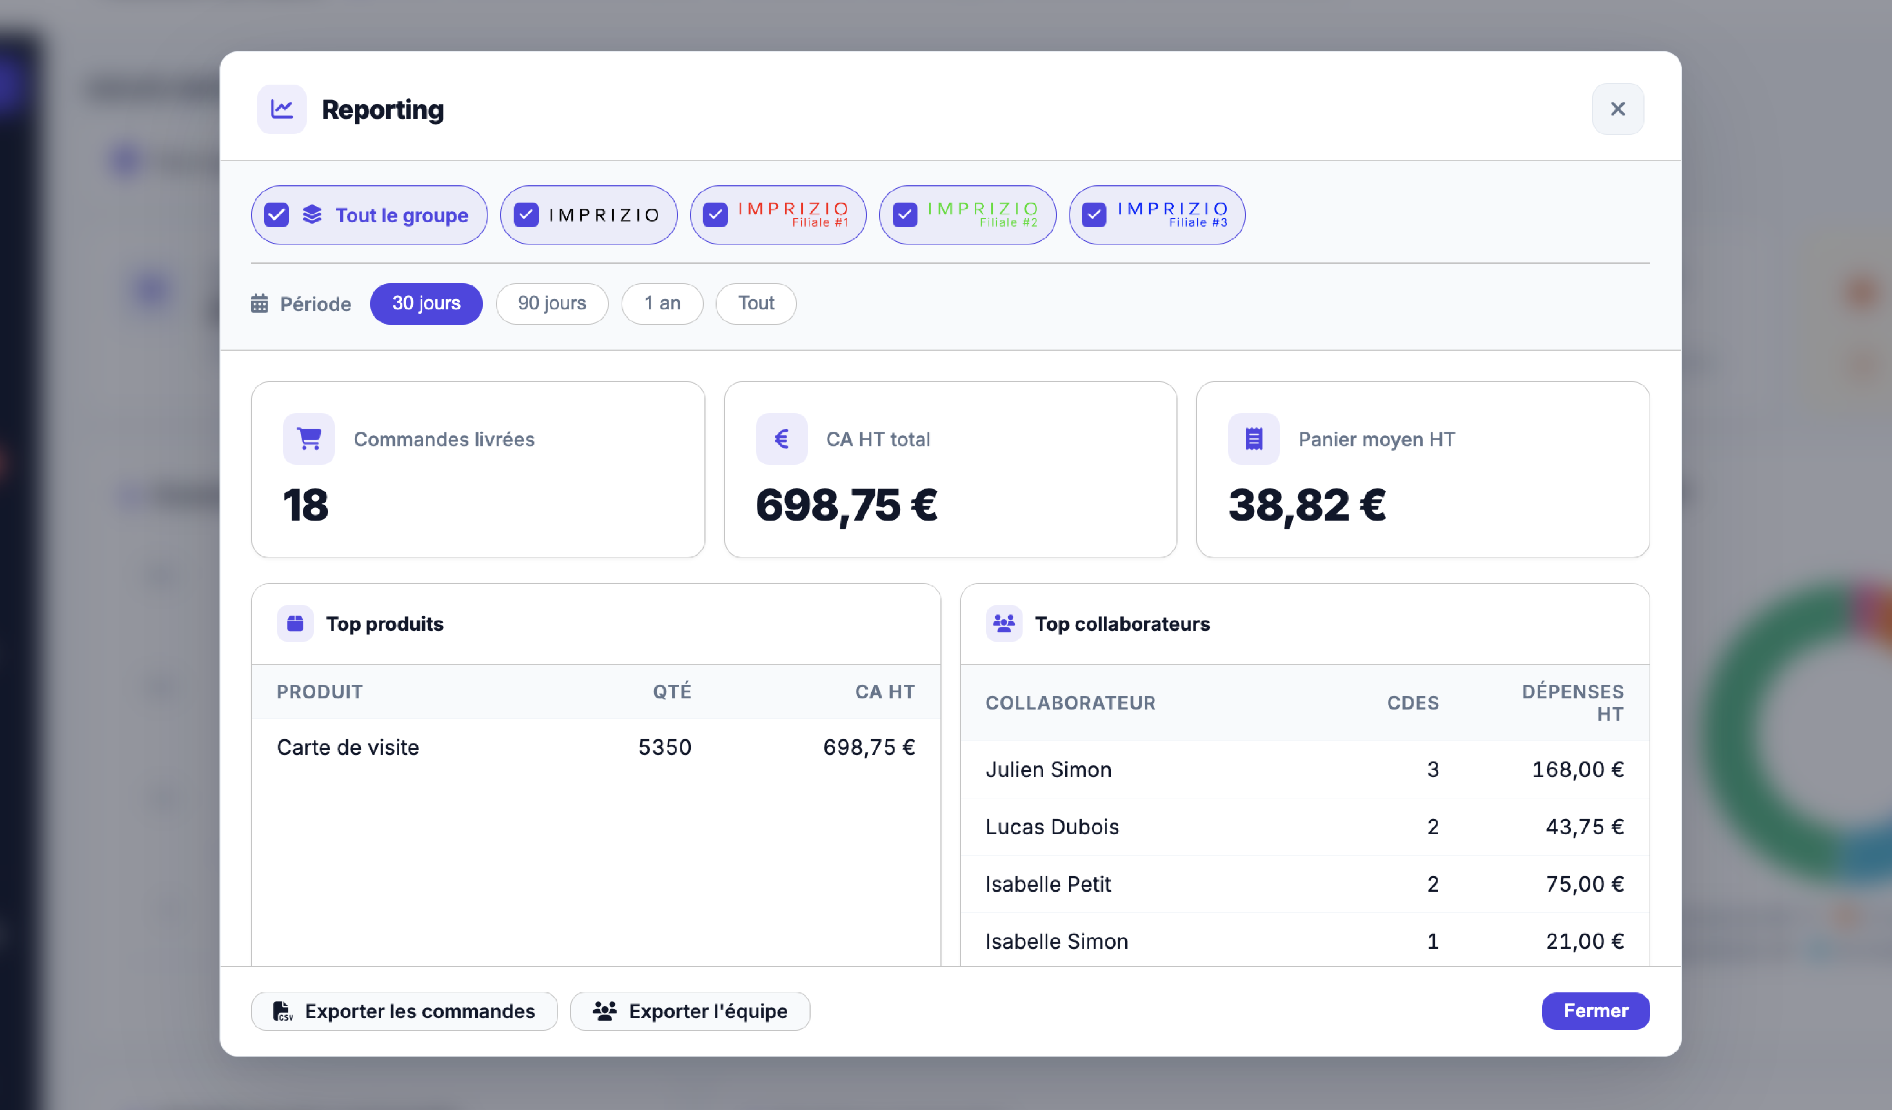The height and width of the screenshot is (1110, 1892).
Task: Select the Isabelle Petit row
Action: (x=1305, y=884)
